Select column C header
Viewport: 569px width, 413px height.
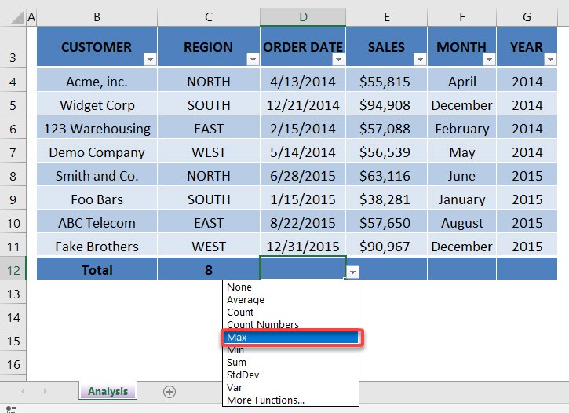pos(209,17)
